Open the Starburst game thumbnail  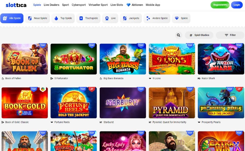[x=123, y=103]
